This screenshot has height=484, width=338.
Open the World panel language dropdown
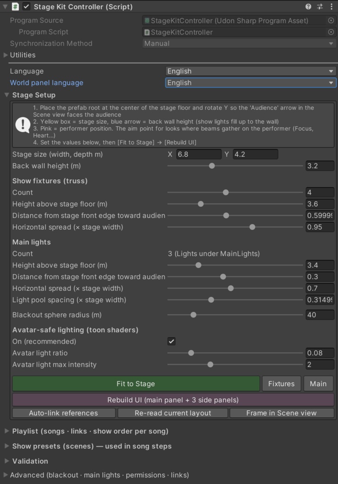(x=251, y=83)
